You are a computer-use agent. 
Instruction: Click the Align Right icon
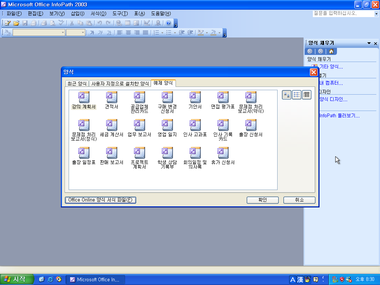(x=137, y=33)
